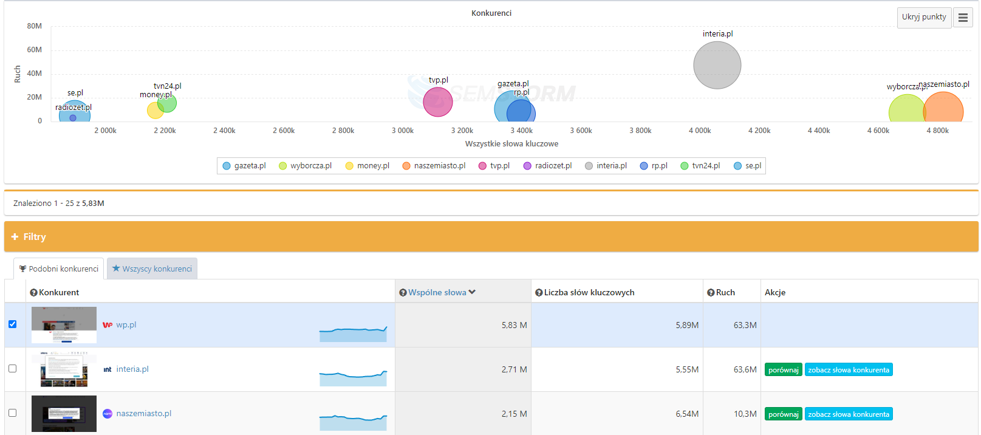
Task: Check the naszemiasto.pl row checkbox
Action: pos(13,413)
